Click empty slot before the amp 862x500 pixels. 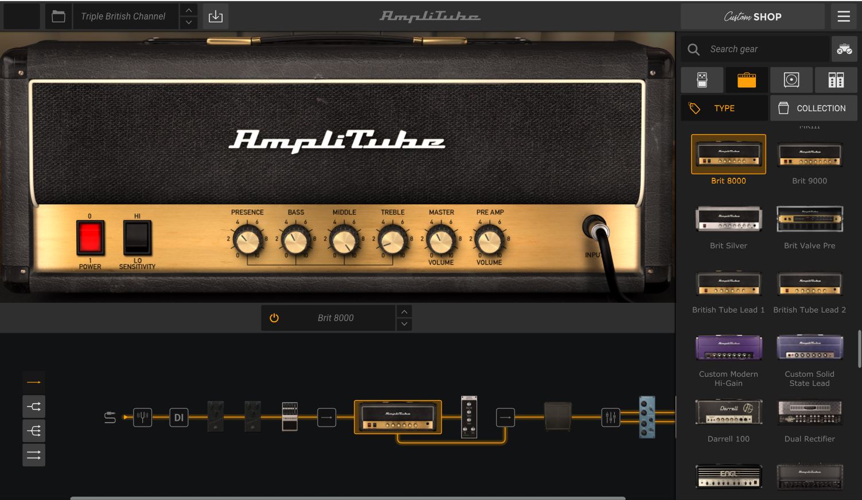(x=327, y=417)
